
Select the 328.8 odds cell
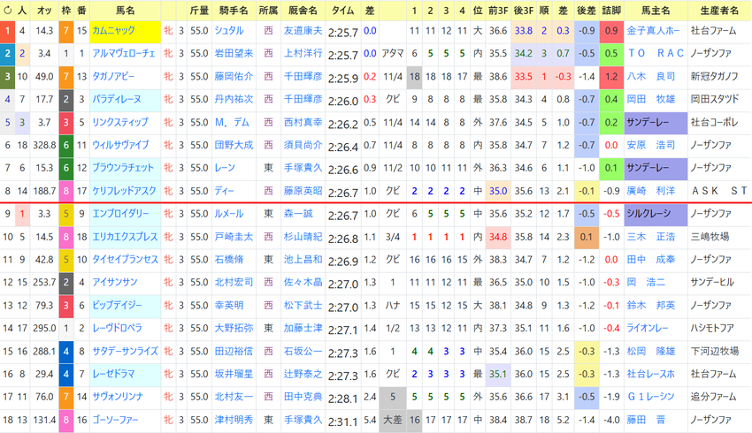pos(44,145)
